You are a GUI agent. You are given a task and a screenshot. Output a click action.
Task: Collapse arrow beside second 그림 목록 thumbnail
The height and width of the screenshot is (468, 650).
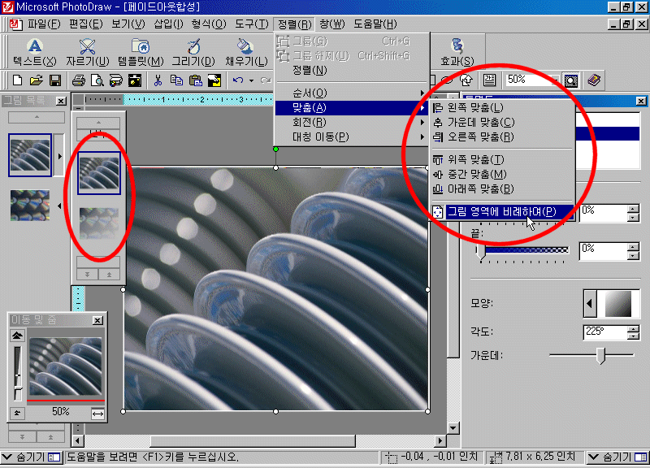pyautogui.click(x=59, y=206)
